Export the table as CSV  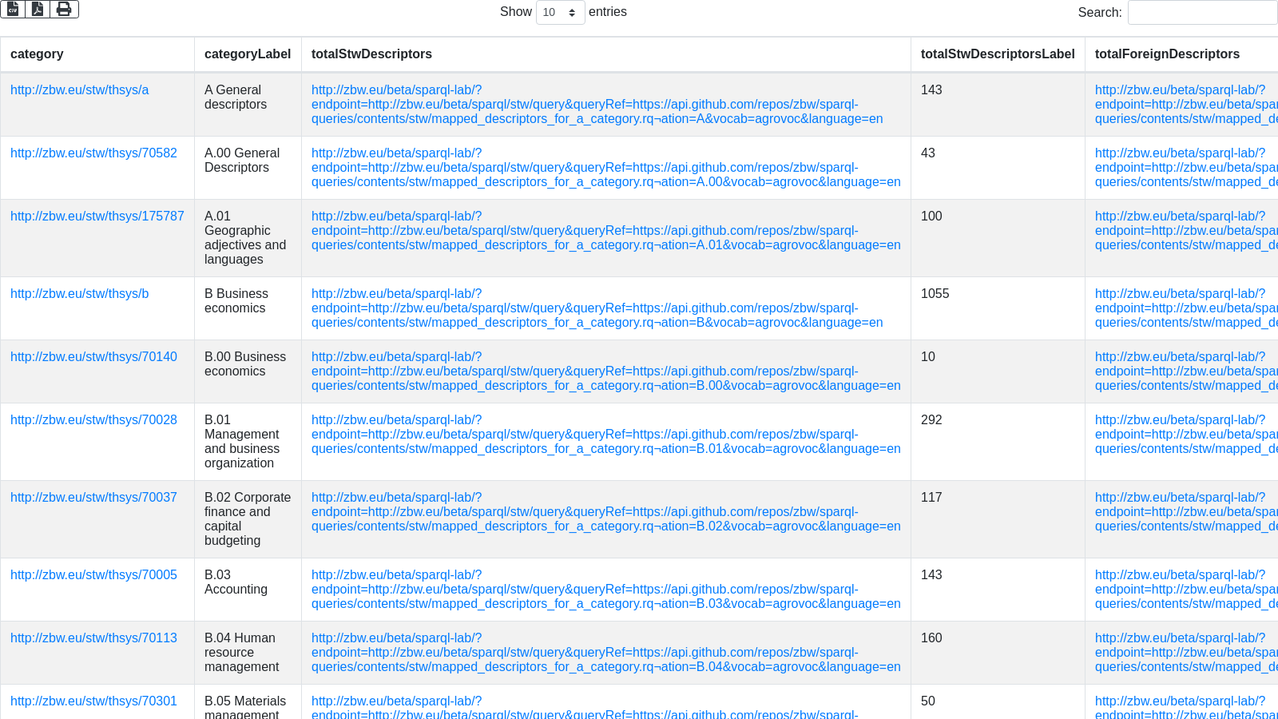point(13,9)
